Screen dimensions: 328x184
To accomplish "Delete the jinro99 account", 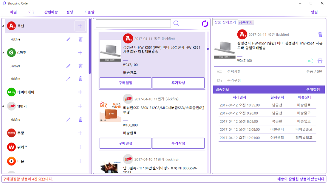I will point(81,66).
